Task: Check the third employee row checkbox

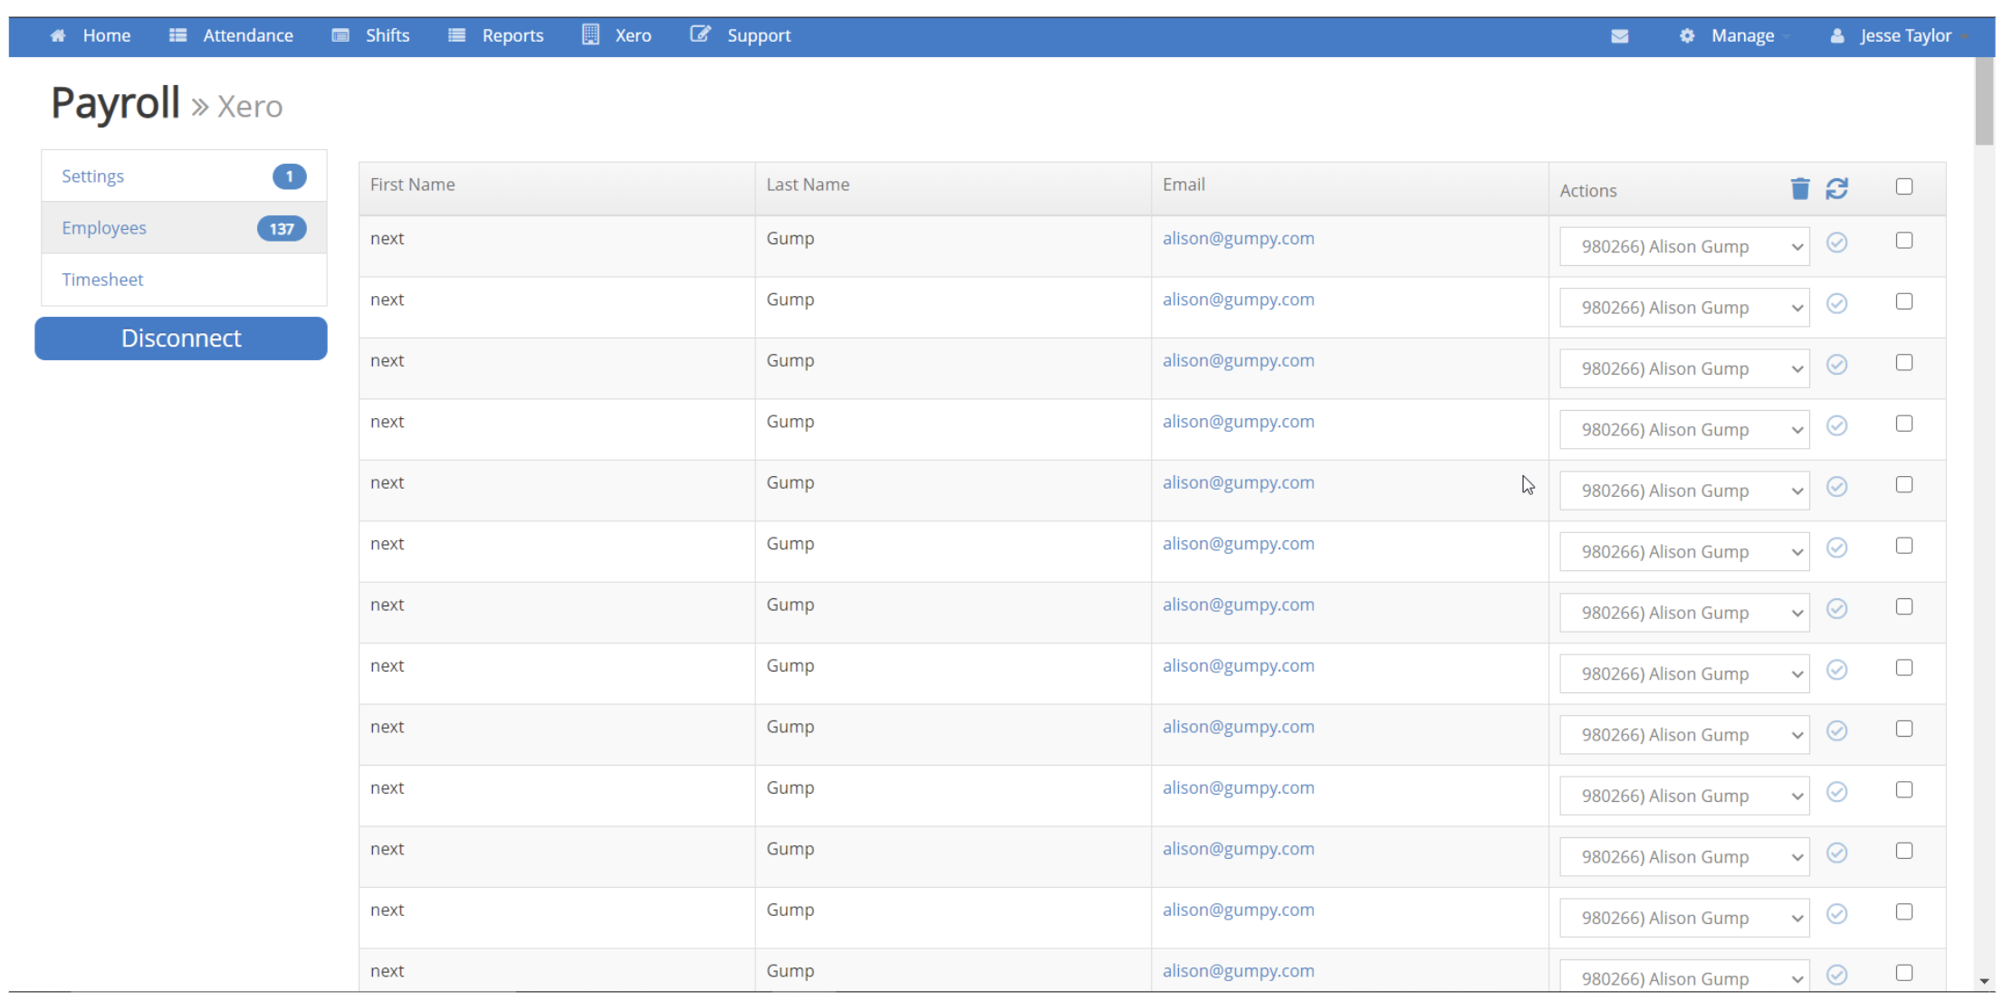Action: (x=1903, y=363)
